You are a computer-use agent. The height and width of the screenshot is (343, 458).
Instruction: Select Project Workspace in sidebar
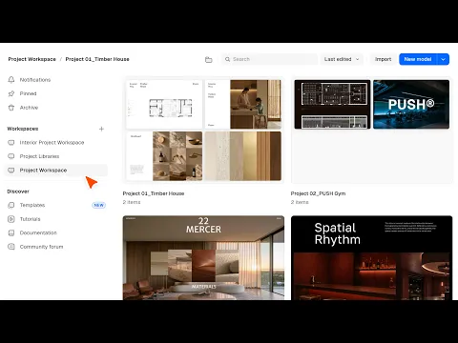[x=56, y=171]
